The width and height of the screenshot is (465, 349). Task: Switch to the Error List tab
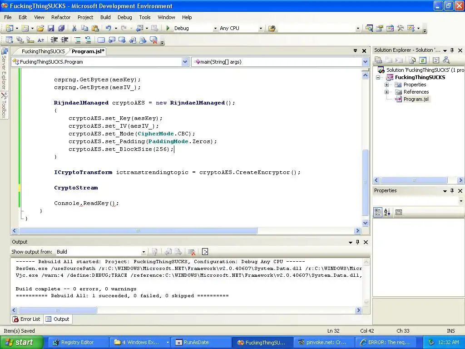click(27, 319)
